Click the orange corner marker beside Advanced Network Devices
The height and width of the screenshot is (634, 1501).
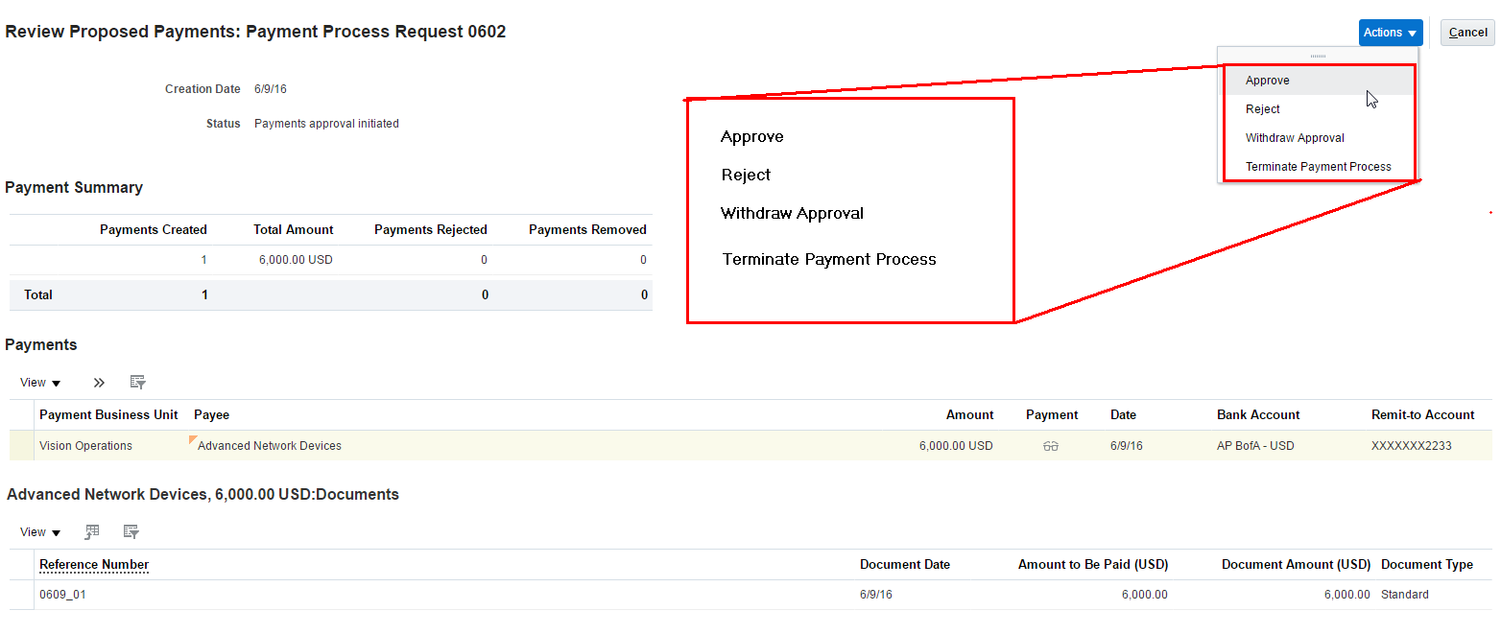click(193, 440)
